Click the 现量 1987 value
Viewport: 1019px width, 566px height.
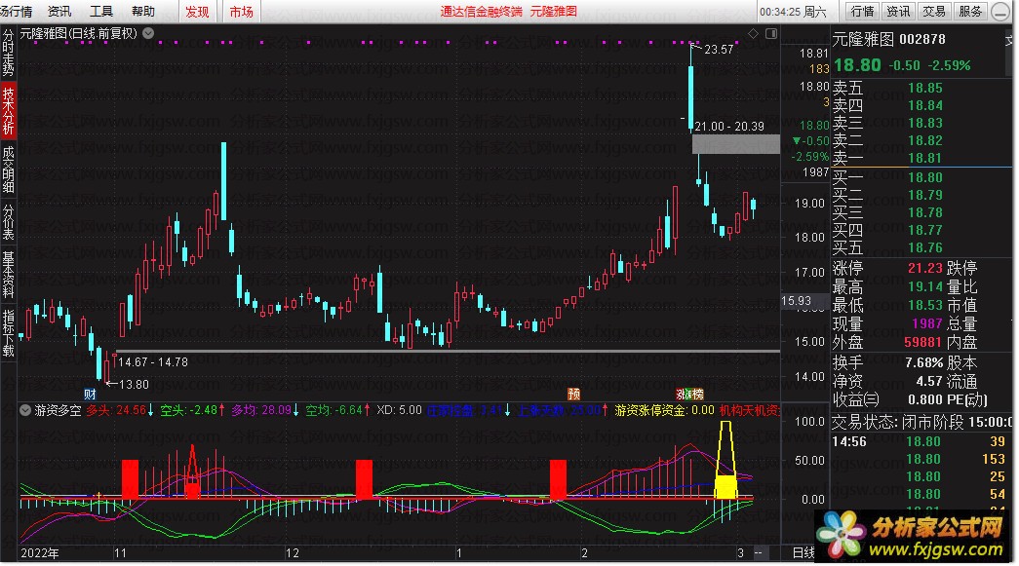[927, 323]
